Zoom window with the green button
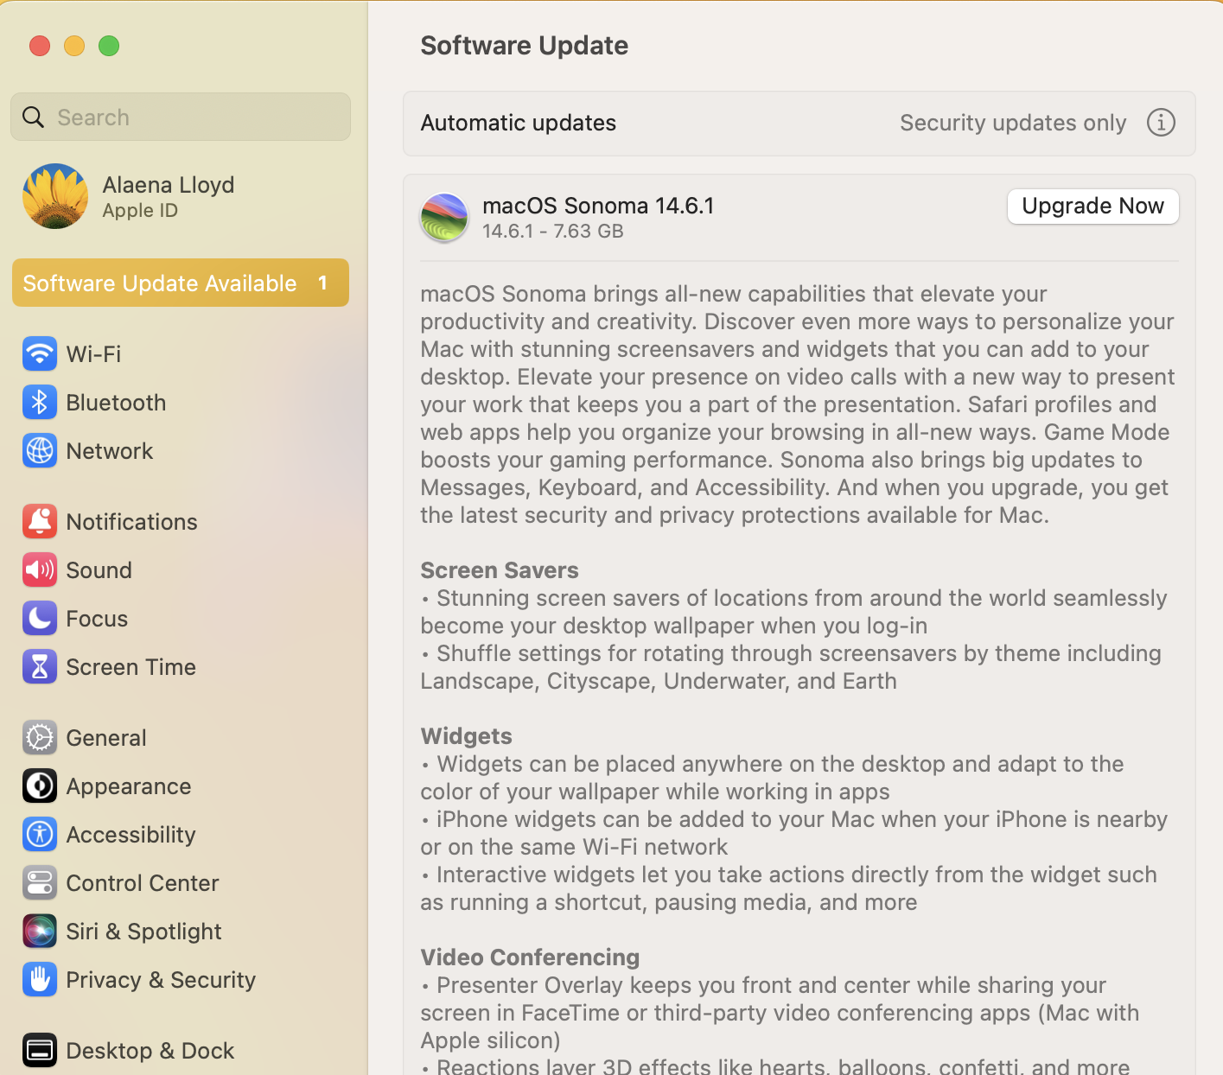 109,46
